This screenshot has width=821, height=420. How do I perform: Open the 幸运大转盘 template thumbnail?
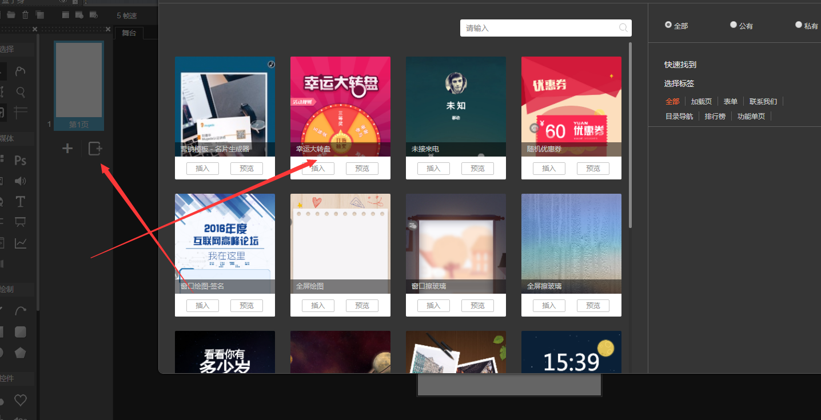coord(340,106)
